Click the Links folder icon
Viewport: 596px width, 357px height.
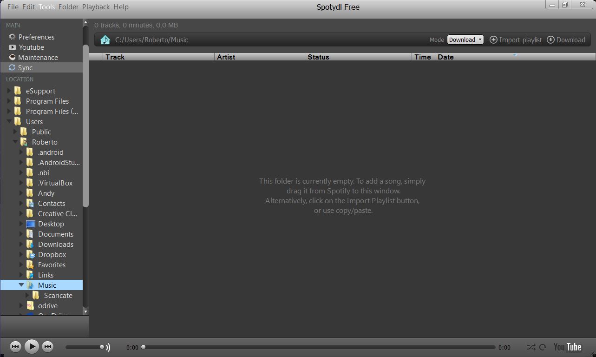pos(31,275)
